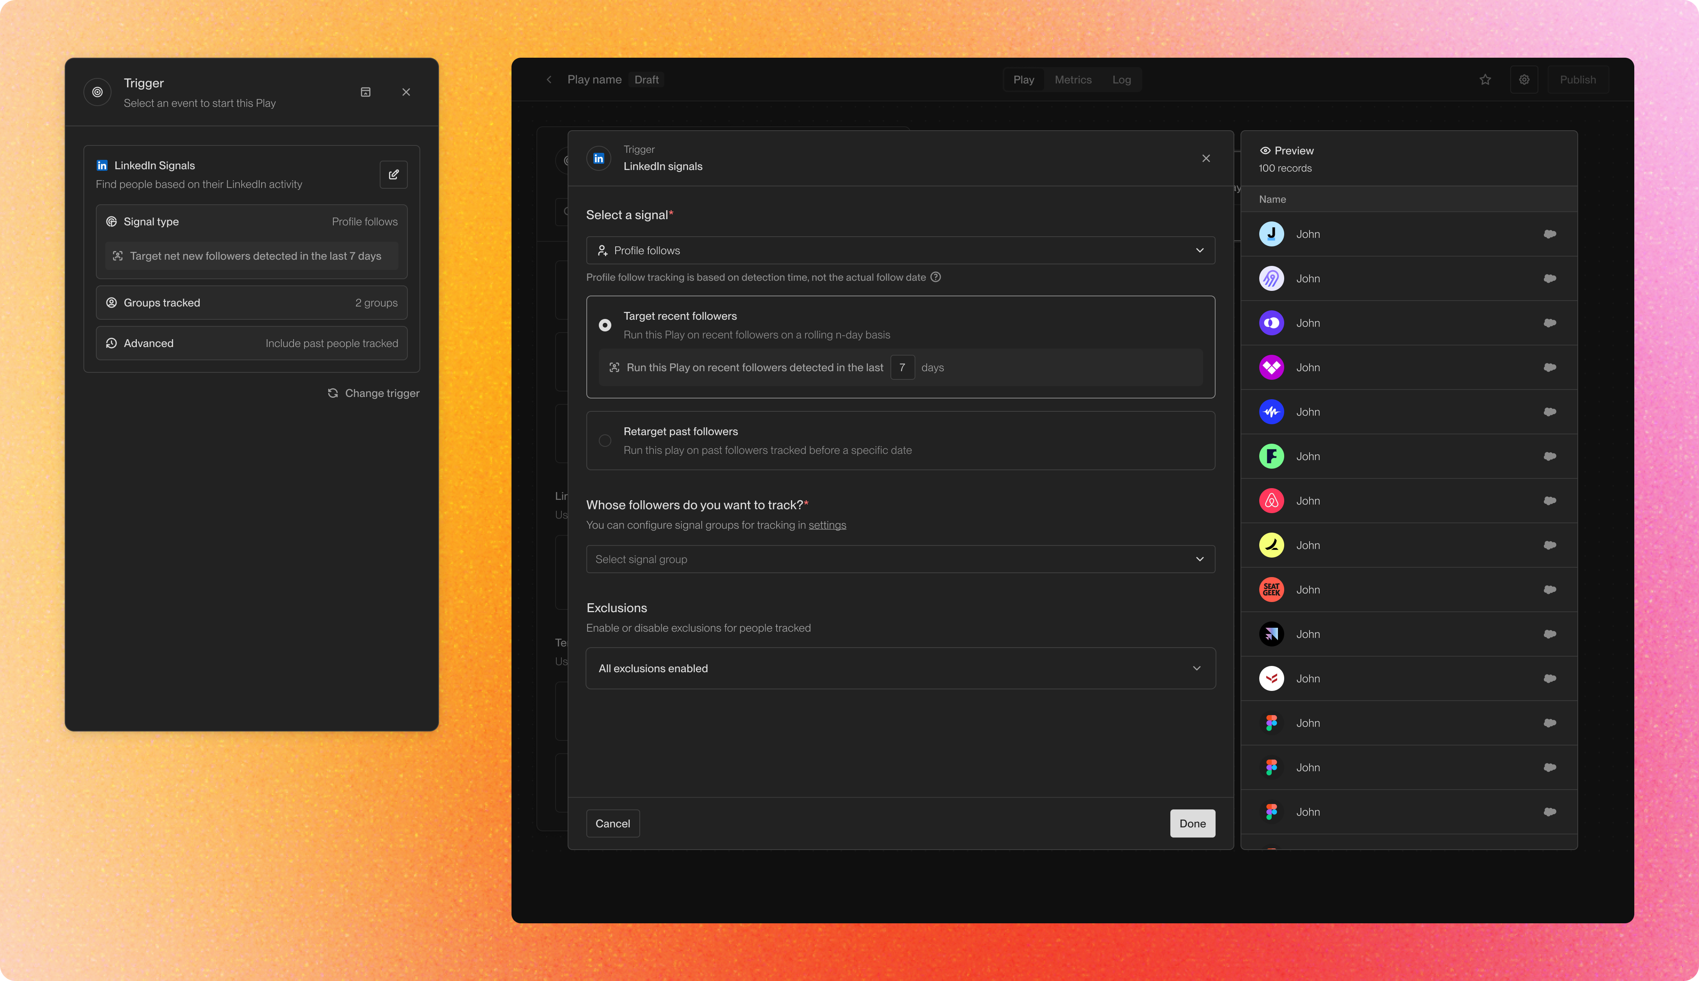1699x981 pixels.
Task: Switch to the Metrics tab
Action: [1072, 80]
